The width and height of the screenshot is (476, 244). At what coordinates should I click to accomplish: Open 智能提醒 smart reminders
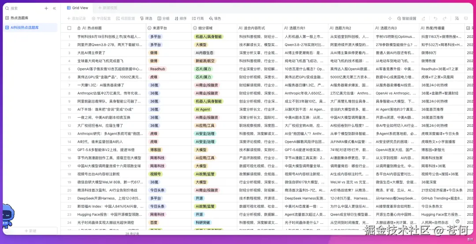[407, 18]
